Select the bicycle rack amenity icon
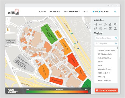 tap(105, 28)
